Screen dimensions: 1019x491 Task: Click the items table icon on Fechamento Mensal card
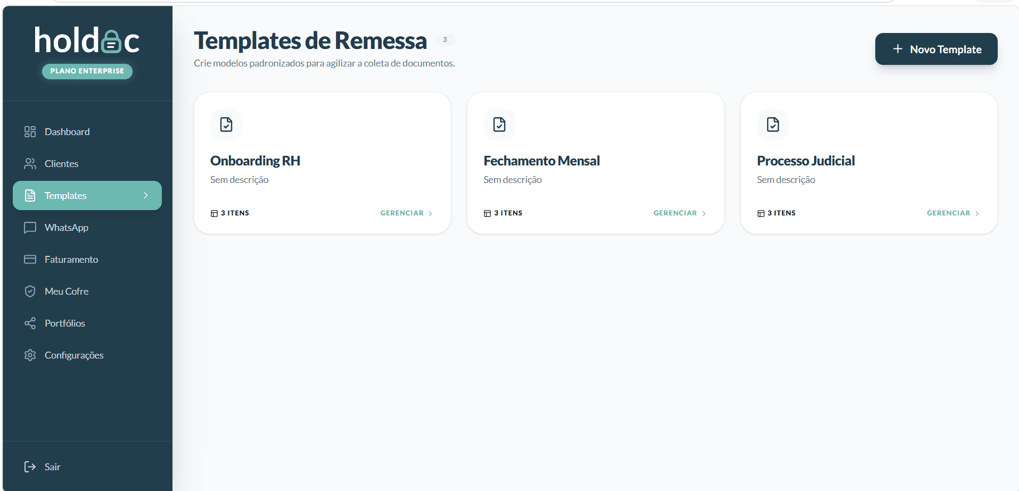click(x=487, y=213)
